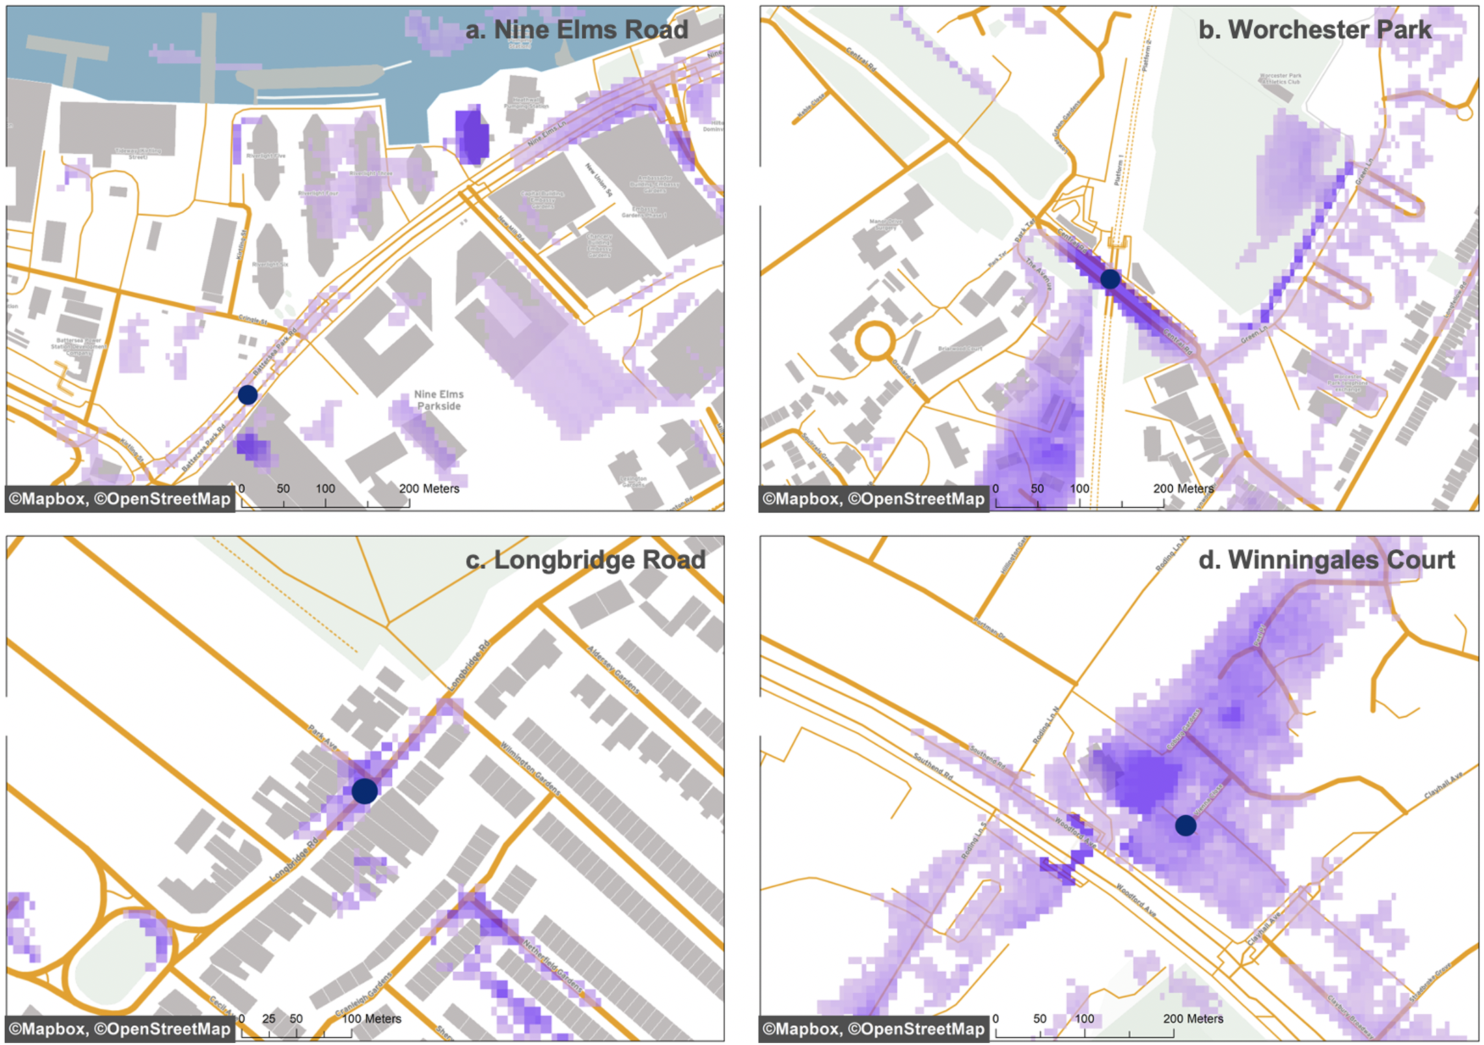Click the 'c. Longbridge Road' panel title
This screenshot has width=1484, height=1045.
585,559
